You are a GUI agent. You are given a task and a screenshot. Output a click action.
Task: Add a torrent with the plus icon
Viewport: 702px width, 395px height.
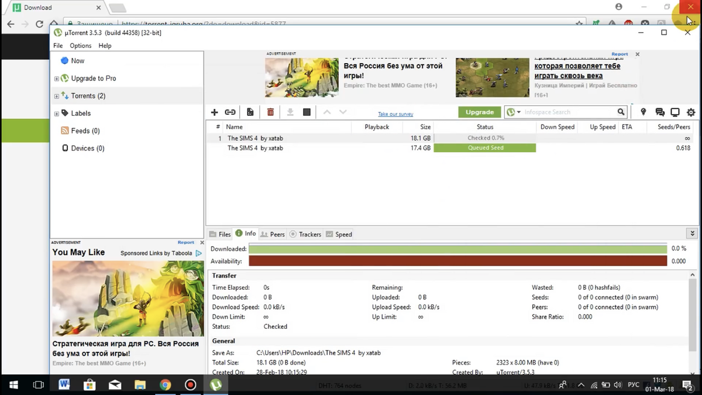click(x=214, y=112)
